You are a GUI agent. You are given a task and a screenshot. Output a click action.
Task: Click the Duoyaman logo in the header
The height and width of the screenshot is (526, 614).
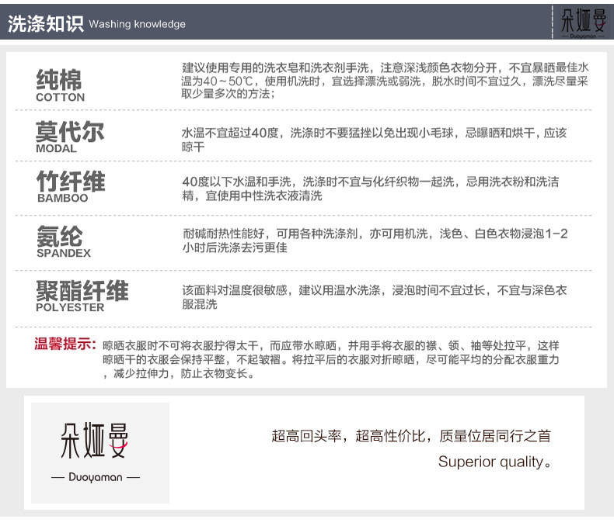[583, 22]
